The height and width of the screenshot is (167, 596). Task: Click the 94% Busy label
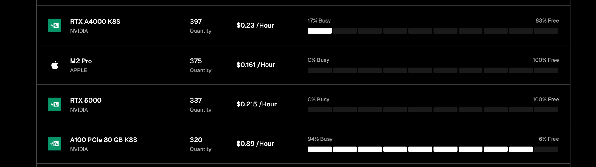320,139
